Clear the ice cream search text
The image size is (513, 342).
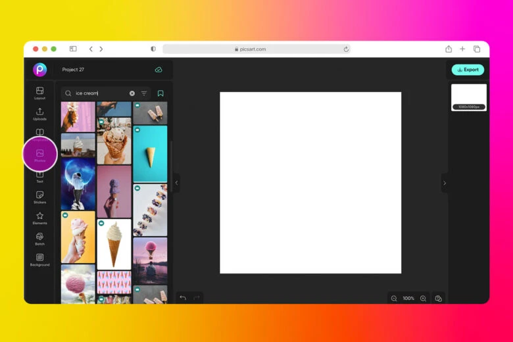pyautogui.click(x=132, y=93)
